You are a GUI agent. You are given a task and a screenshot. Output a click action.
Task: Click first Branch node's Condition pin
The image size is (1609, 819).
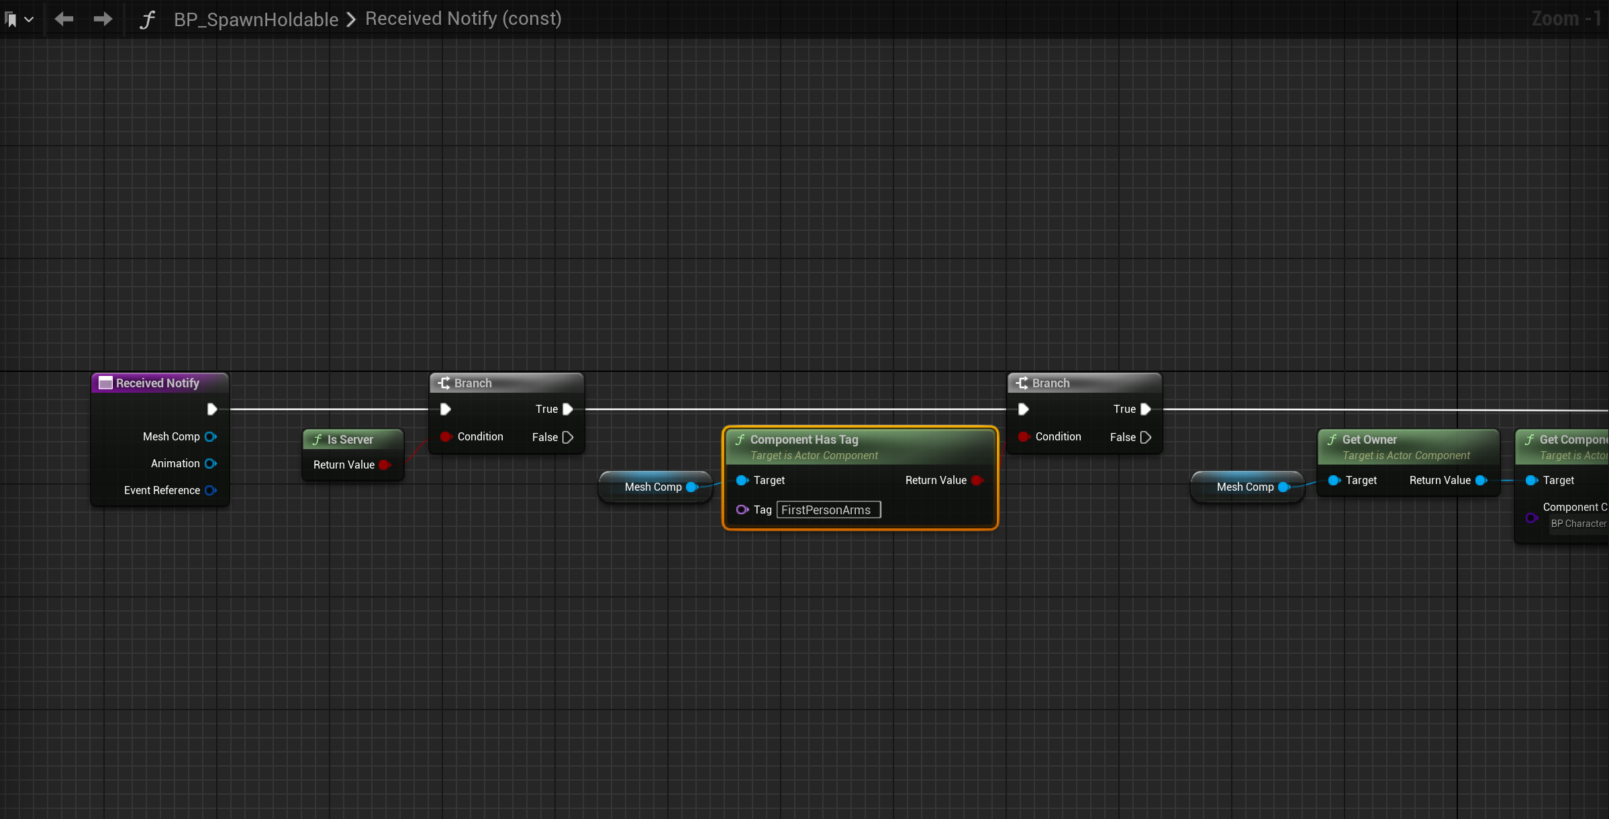(446, 436)
